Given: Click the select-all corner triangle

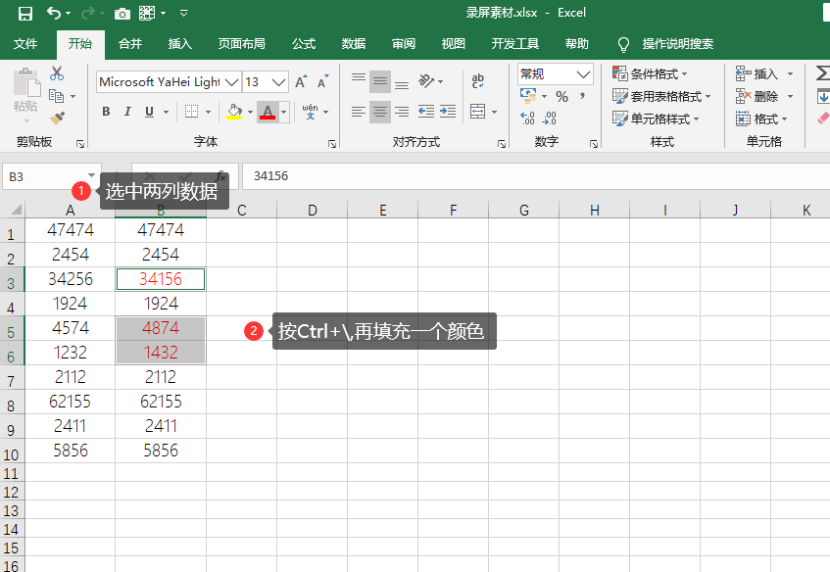Looking at the screenshot, I should pos(15,210).
